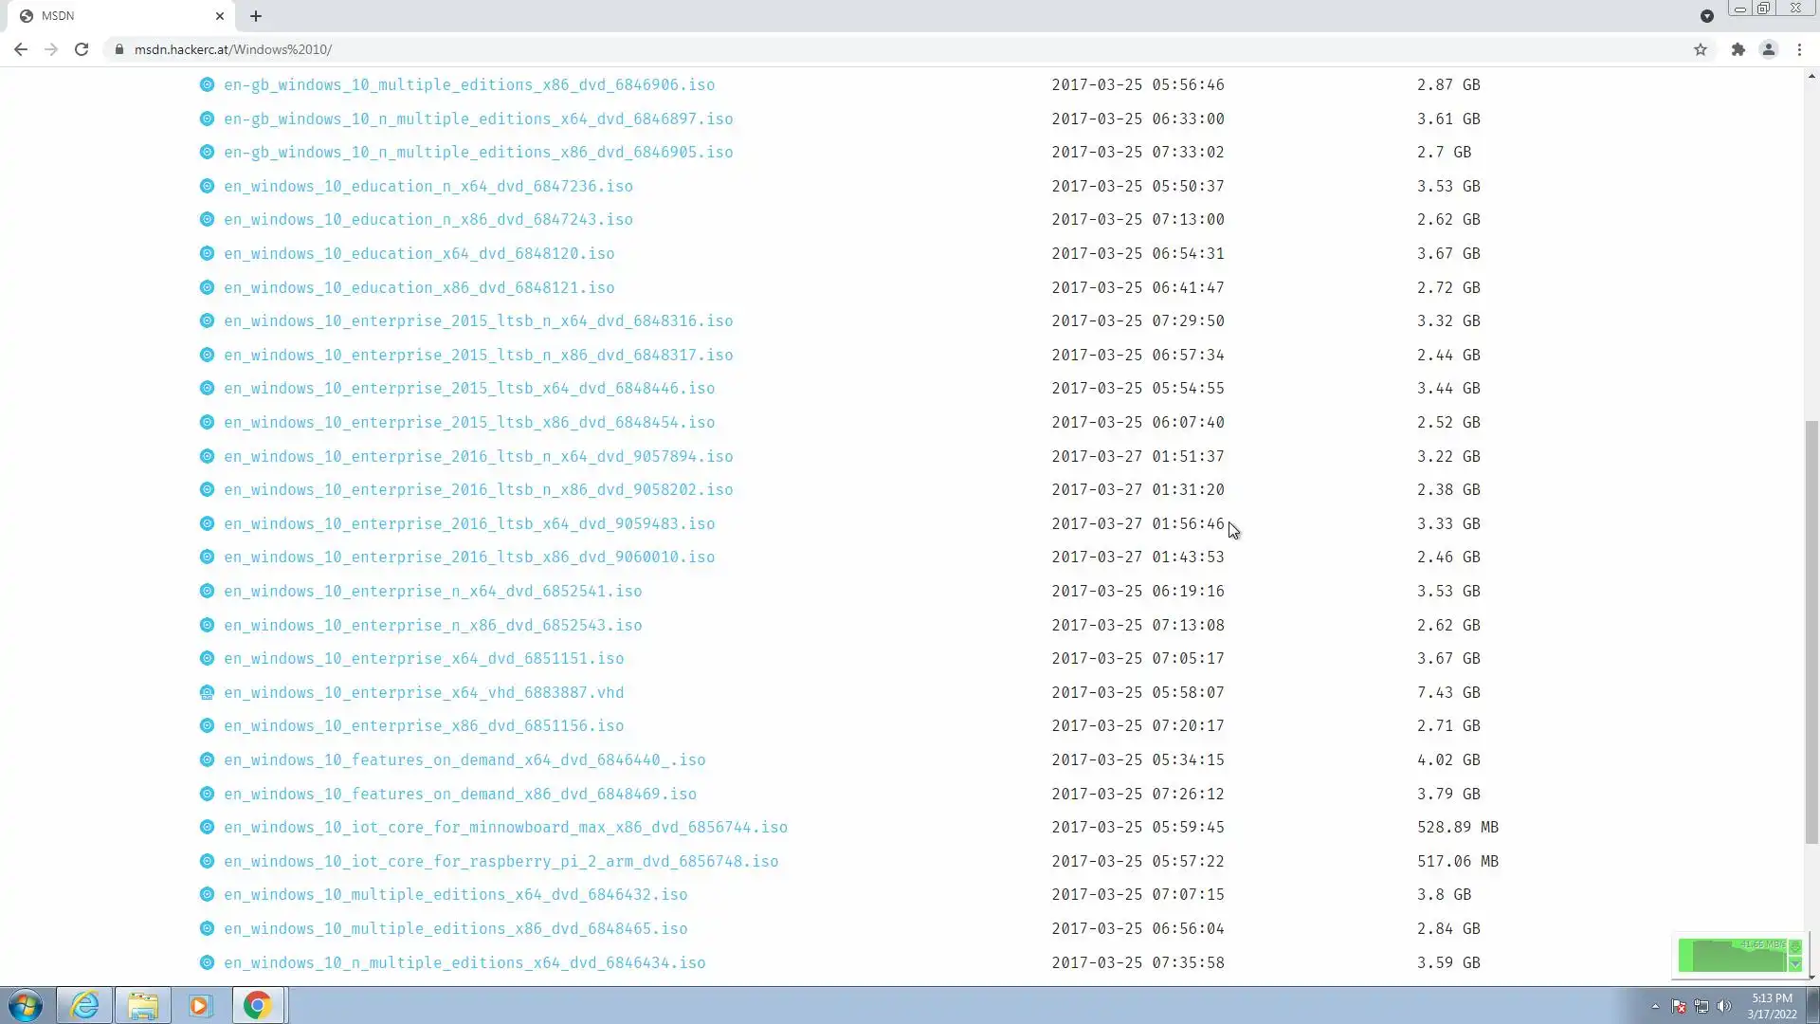Select the MSDN browser tab

(x=114, y=16)
